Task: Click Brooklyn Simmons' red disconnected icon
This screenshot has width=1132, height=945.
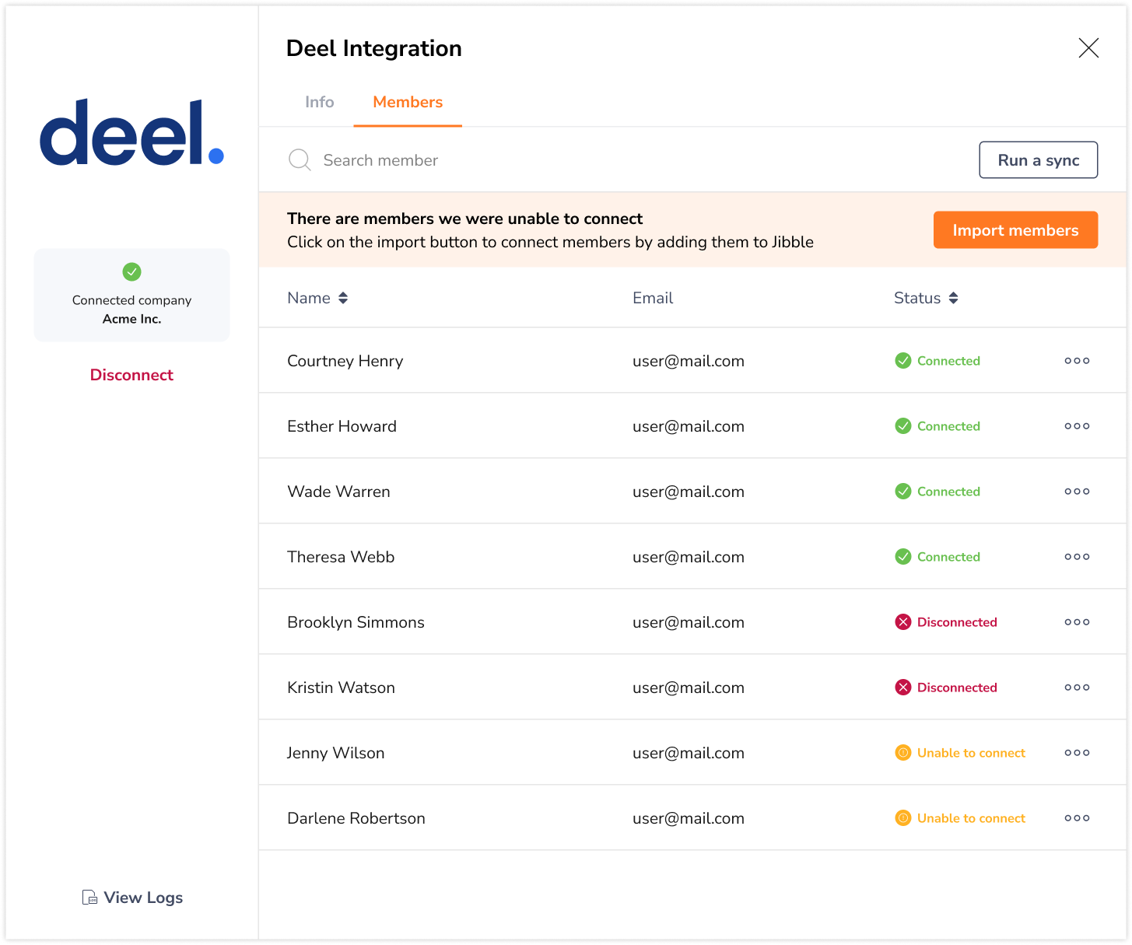Action: coord(903,622)
